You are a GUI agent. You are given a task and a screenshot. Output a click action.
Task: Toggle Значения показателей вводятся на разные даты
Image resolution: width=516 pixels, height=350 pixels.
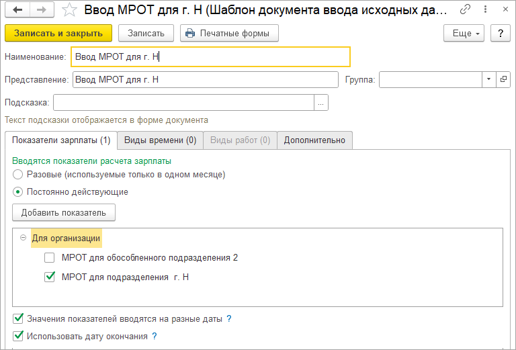(x=17, y=318)
